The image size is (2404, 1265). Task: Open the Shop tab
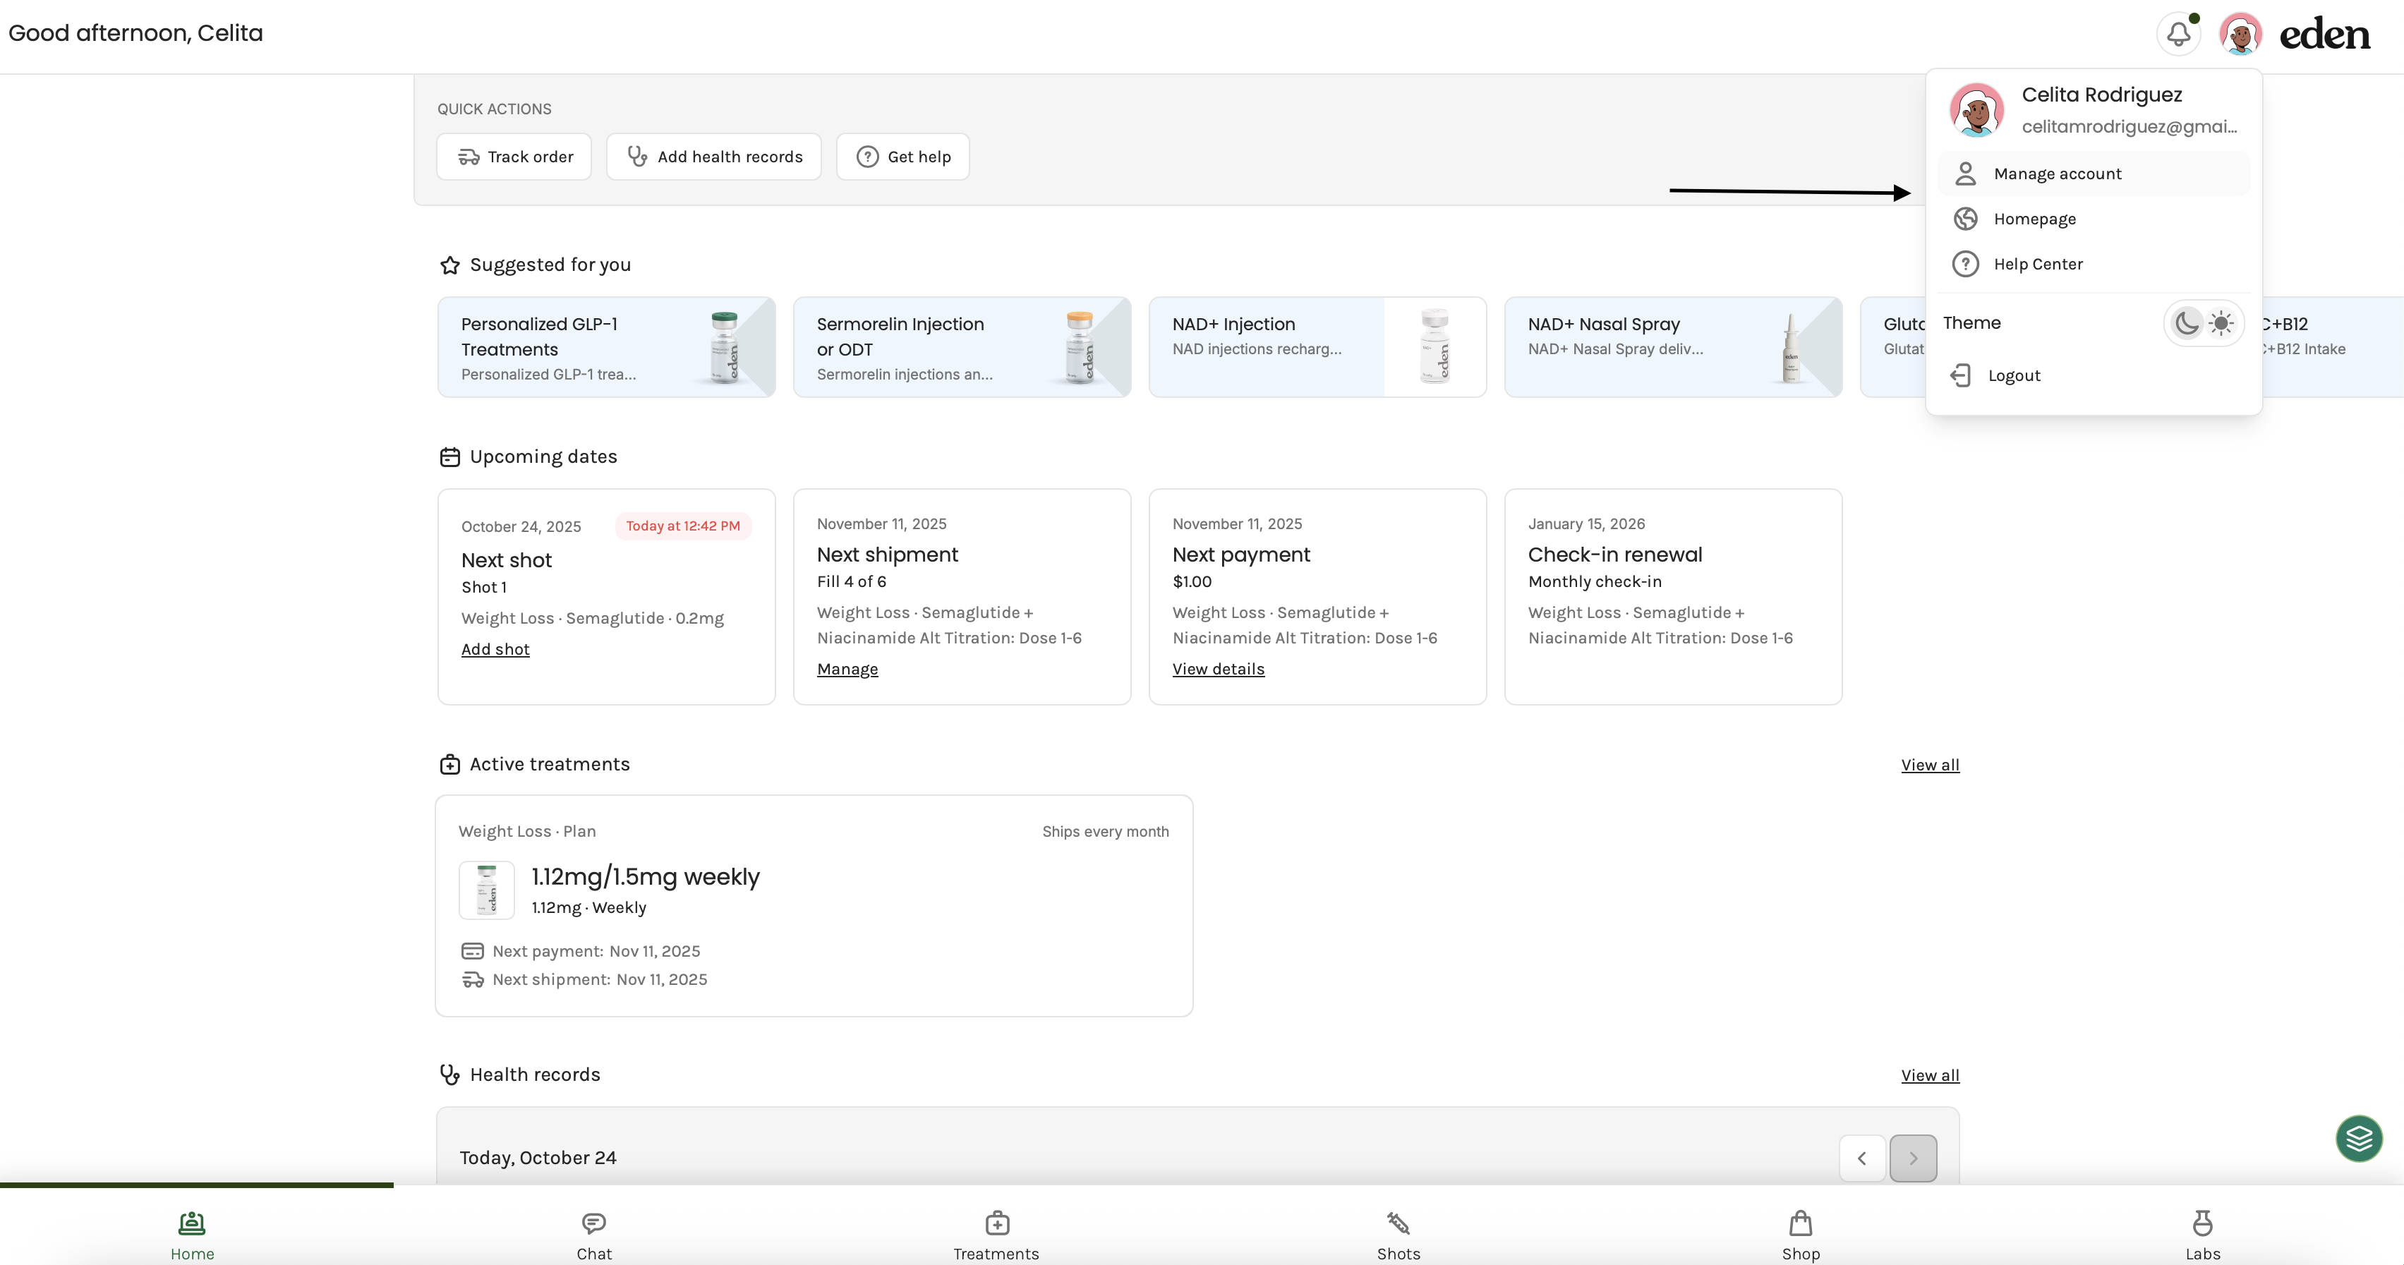point(1800,1235)
